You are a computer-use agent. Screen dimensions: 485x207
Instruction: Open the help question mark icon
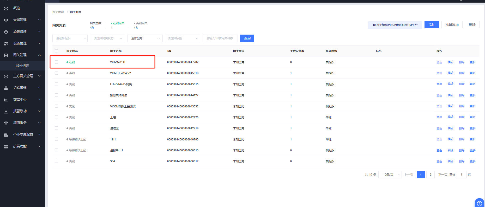[x=479, y=203]
